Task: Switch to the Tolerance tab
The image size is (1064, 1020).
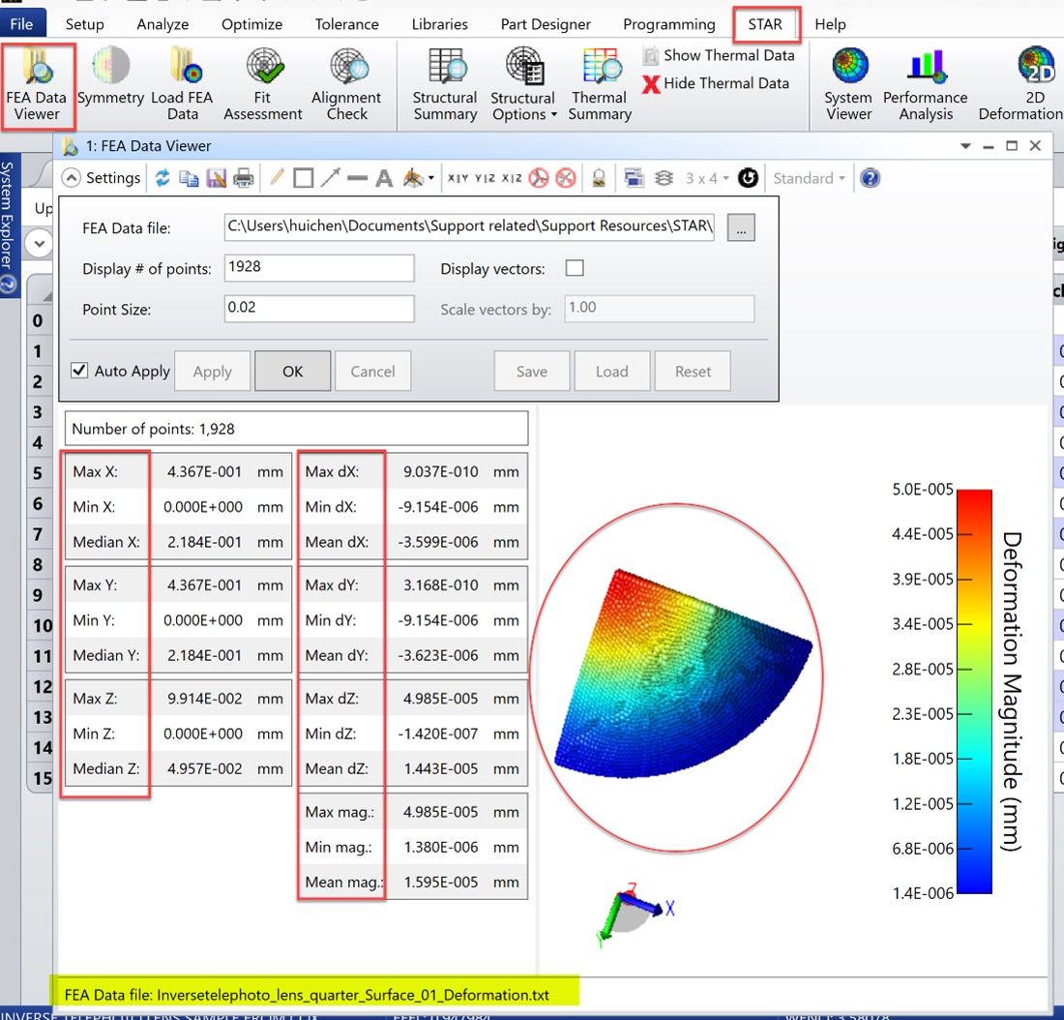Action: (x=346, y=24)
